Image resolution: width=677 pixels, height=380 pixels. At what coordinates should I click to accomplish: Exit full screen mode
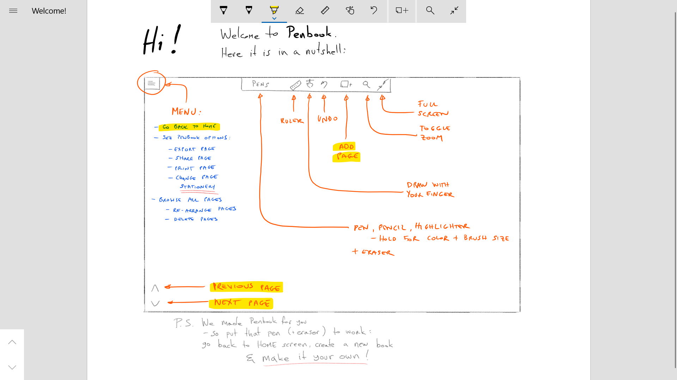[x=454, y=11]
